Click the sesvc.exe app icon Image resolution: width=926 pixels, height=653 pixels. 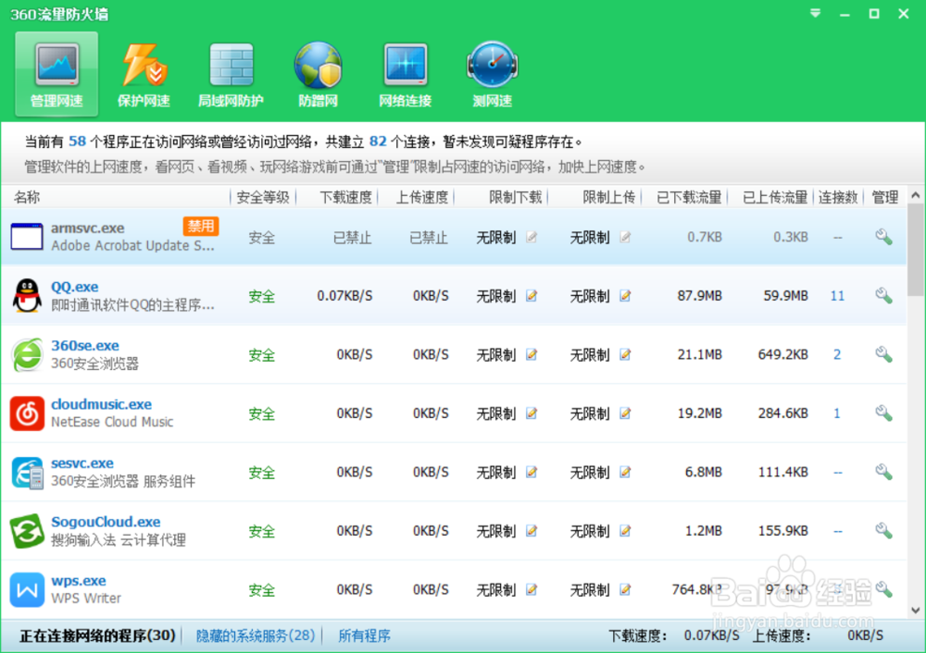point(27,472)
